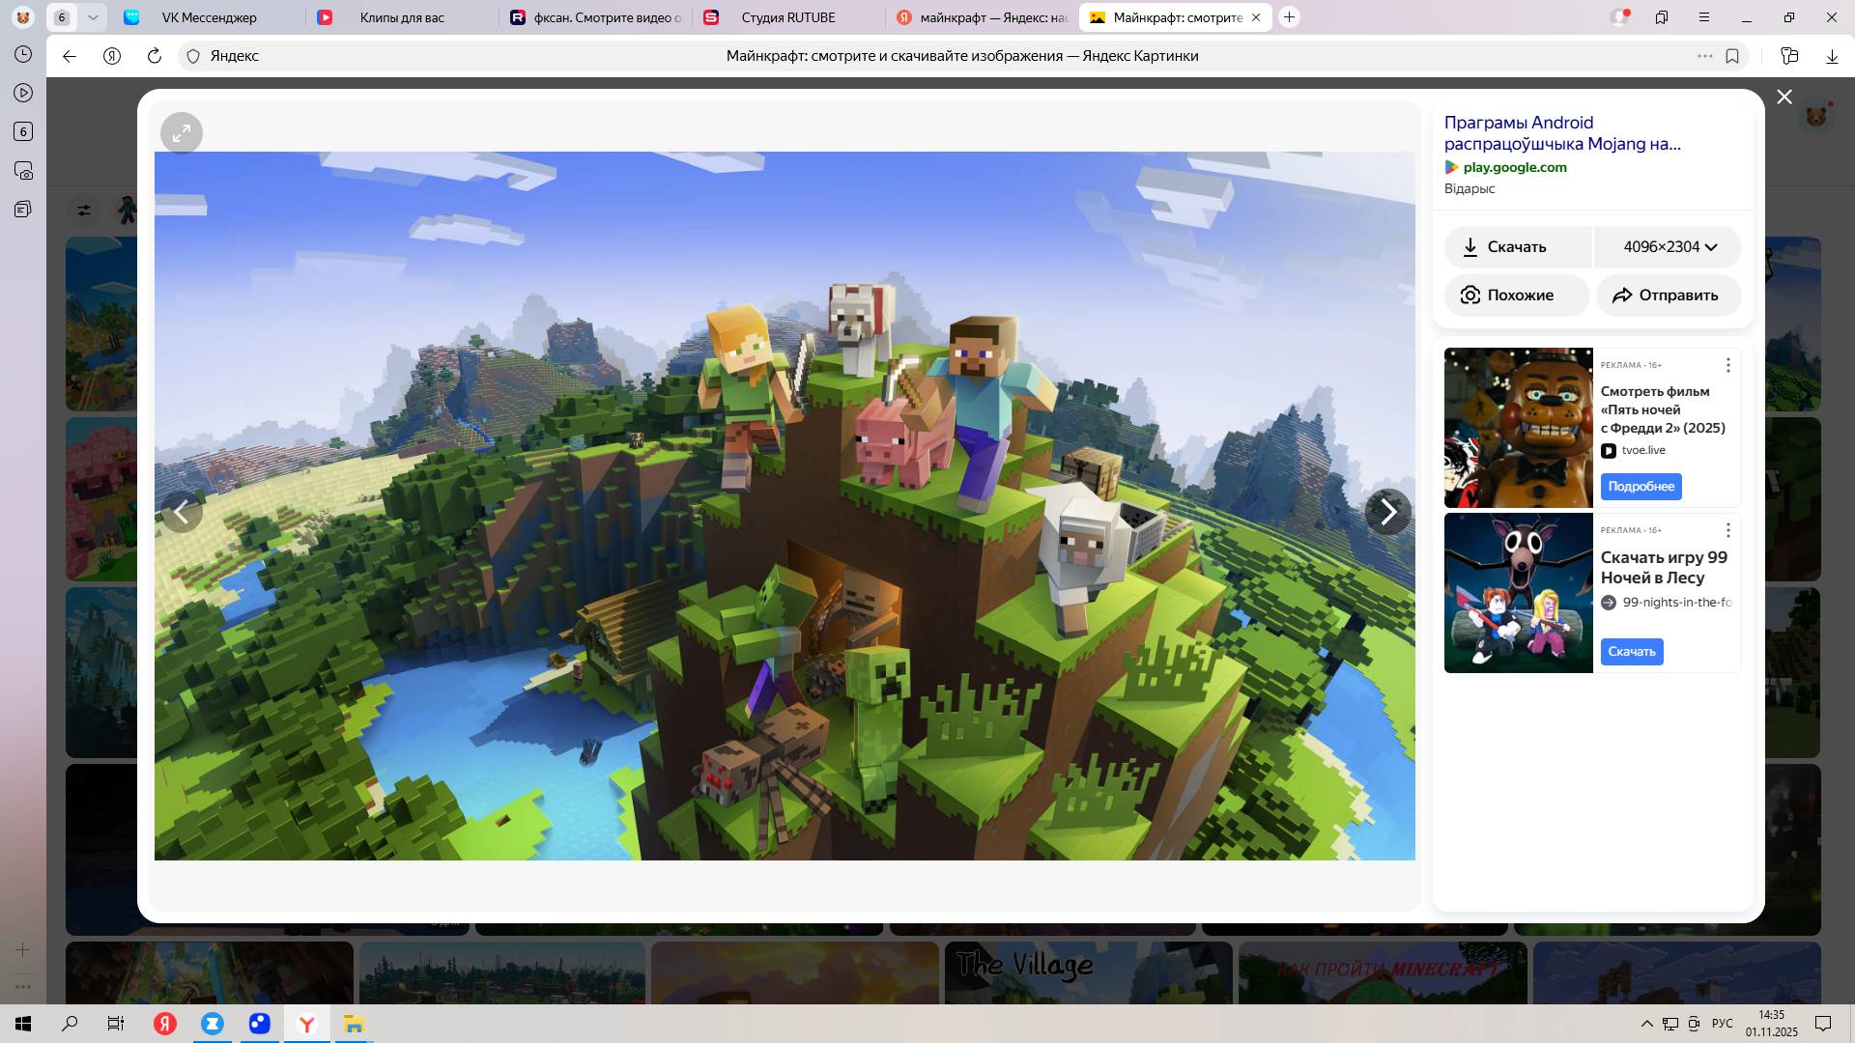The width and height of the screenshot is (1855, 1043).
Task: Go to the next image
Action: pyautogui.click(x=1388, y=512)
